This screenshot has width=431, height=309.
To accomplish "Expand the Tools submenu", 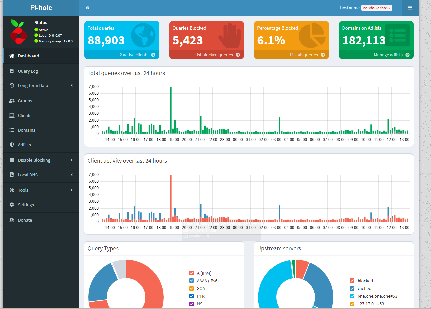I will [x=23, y=190].
